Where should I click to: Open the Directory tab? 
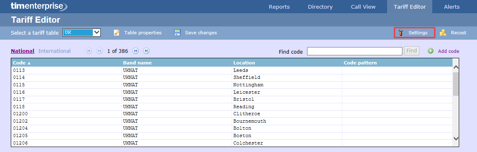pos(320,7)
